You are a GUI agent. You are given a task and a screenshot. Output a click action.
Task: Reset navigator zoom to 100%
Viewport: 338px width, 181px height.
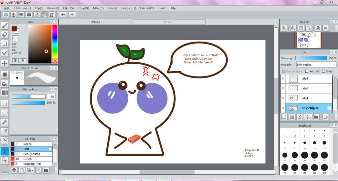[x=284, y=28]
